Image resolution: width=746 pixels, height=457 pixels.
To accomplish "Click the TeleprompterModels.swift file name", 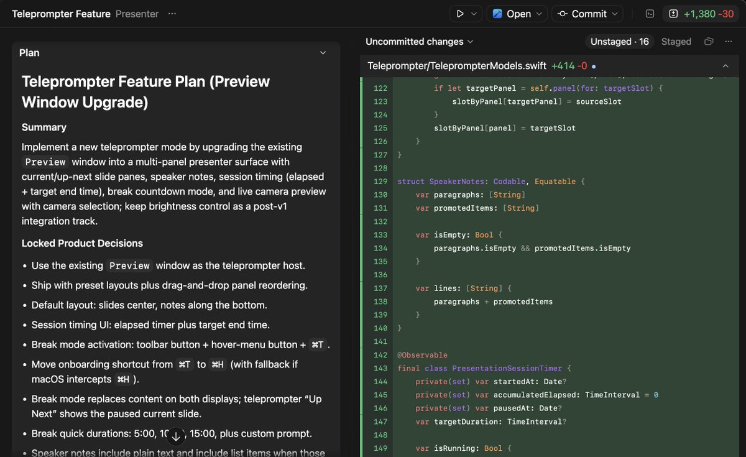I will [x=457, y=65].
